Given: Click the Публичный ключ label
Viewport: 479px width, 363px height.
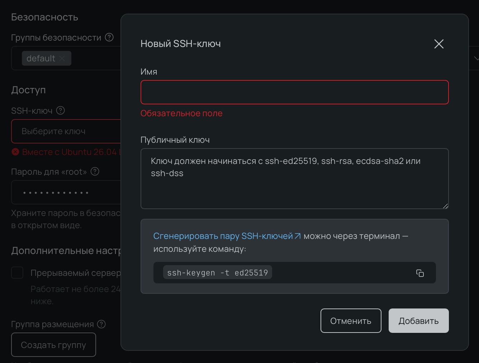Looking at the screenshot, I should 175,140.
